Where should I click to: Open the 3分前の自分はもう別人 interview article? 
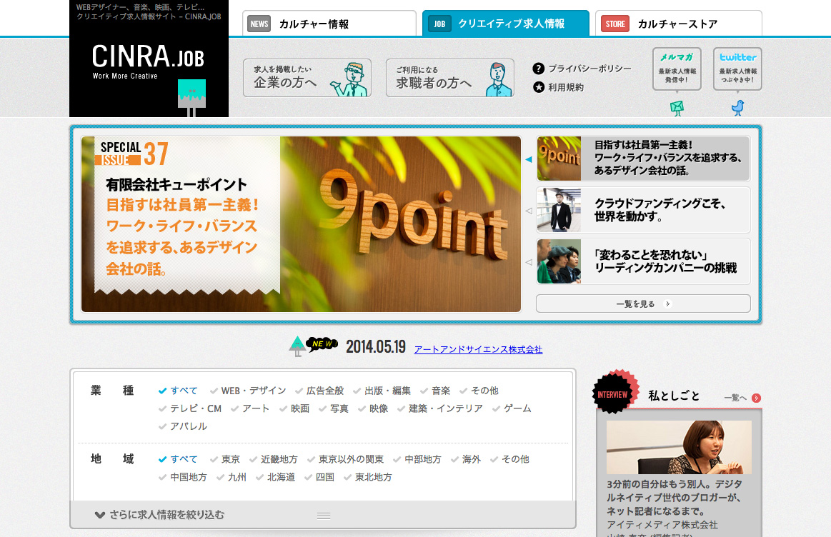pyautogui.click(x=675, y=497)
